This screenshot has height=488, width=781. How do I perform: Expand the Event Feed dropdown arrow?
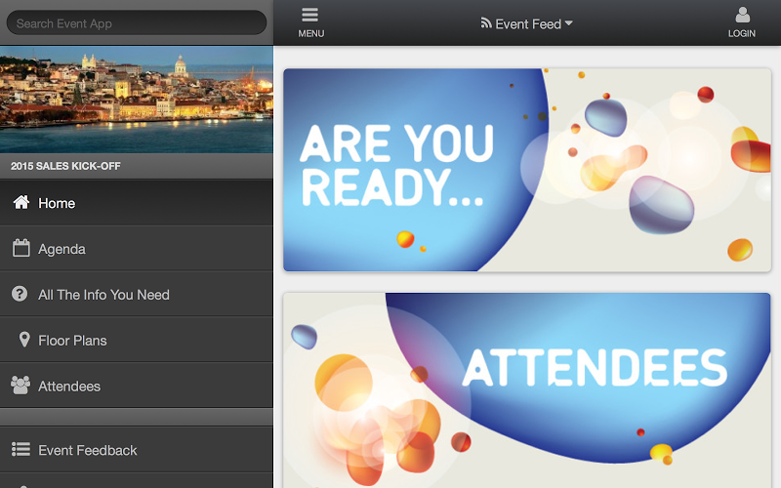(x=569, y=22)
